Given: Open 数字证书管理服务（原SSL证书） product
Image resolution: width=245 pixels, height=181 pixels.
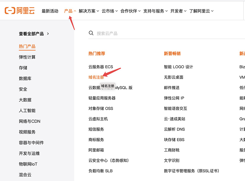Looking at the screenshot, I should tap(192, 171).
